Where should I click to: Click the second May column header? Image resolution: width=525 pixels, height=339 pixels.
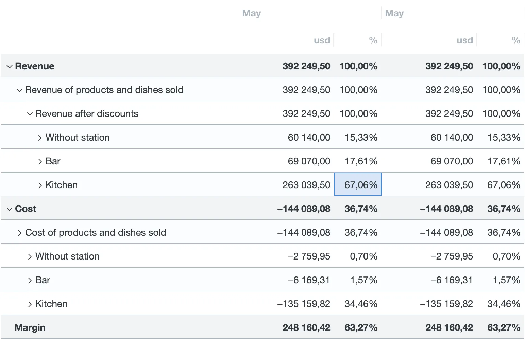point(394,13)
